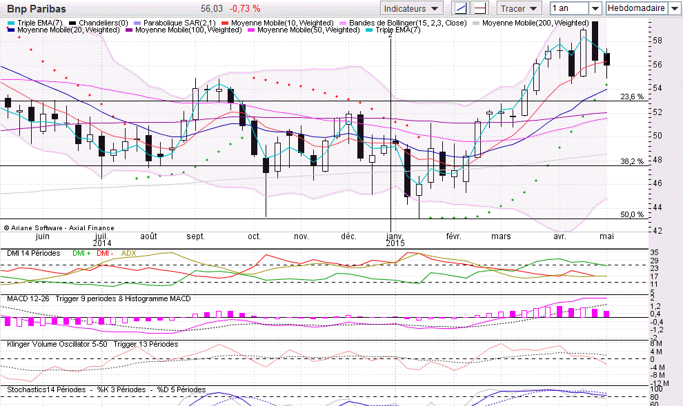
Task: Click the 58 price axis label
Action: pos(657,41)
